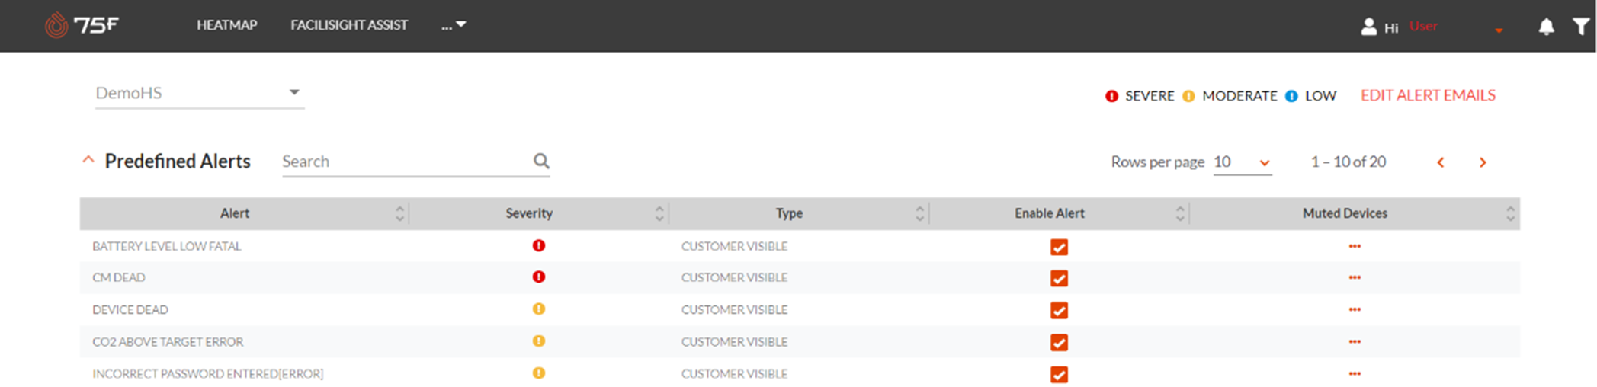
Task: Select DEVICE DEAD alert name
Action: (x=130, y=309)
